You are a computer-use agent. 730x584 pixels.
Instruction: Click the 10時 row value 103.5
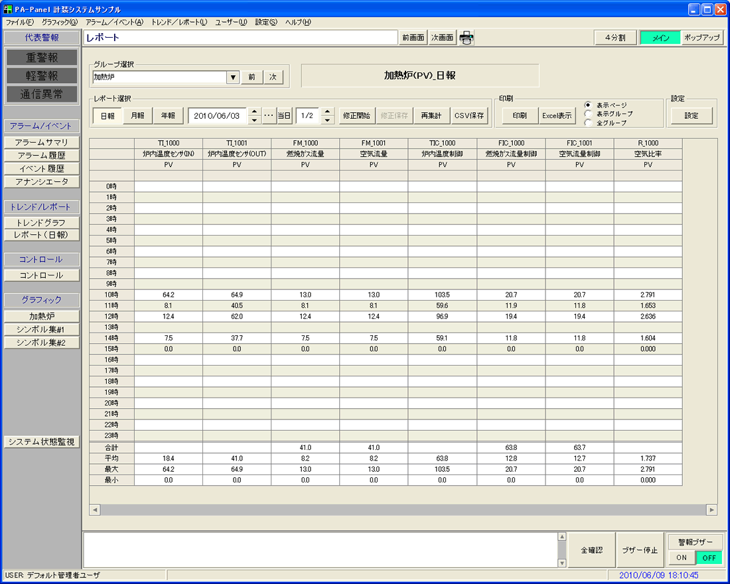[442, 295]
